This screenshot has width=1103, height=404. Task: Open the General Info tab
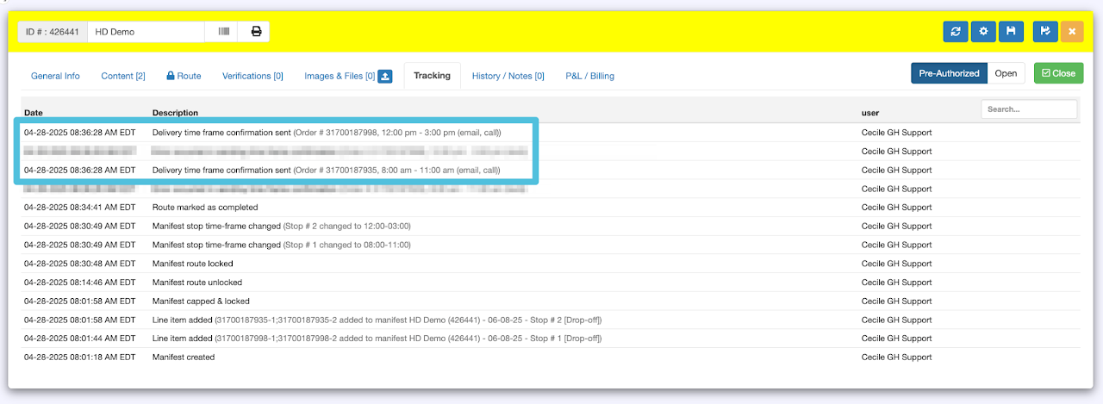(55, 76)
